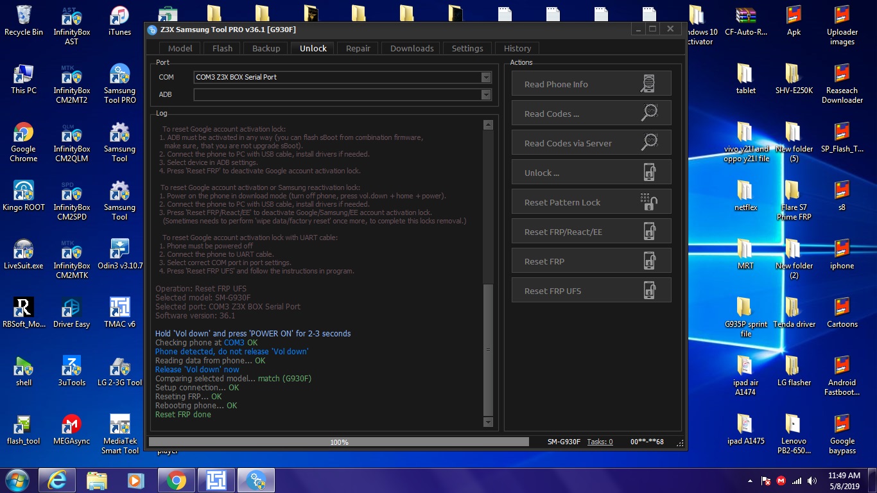Screen dimensions: 877x493
Task: Click the SM-G930F status bar text
Action: pos(564,442)
